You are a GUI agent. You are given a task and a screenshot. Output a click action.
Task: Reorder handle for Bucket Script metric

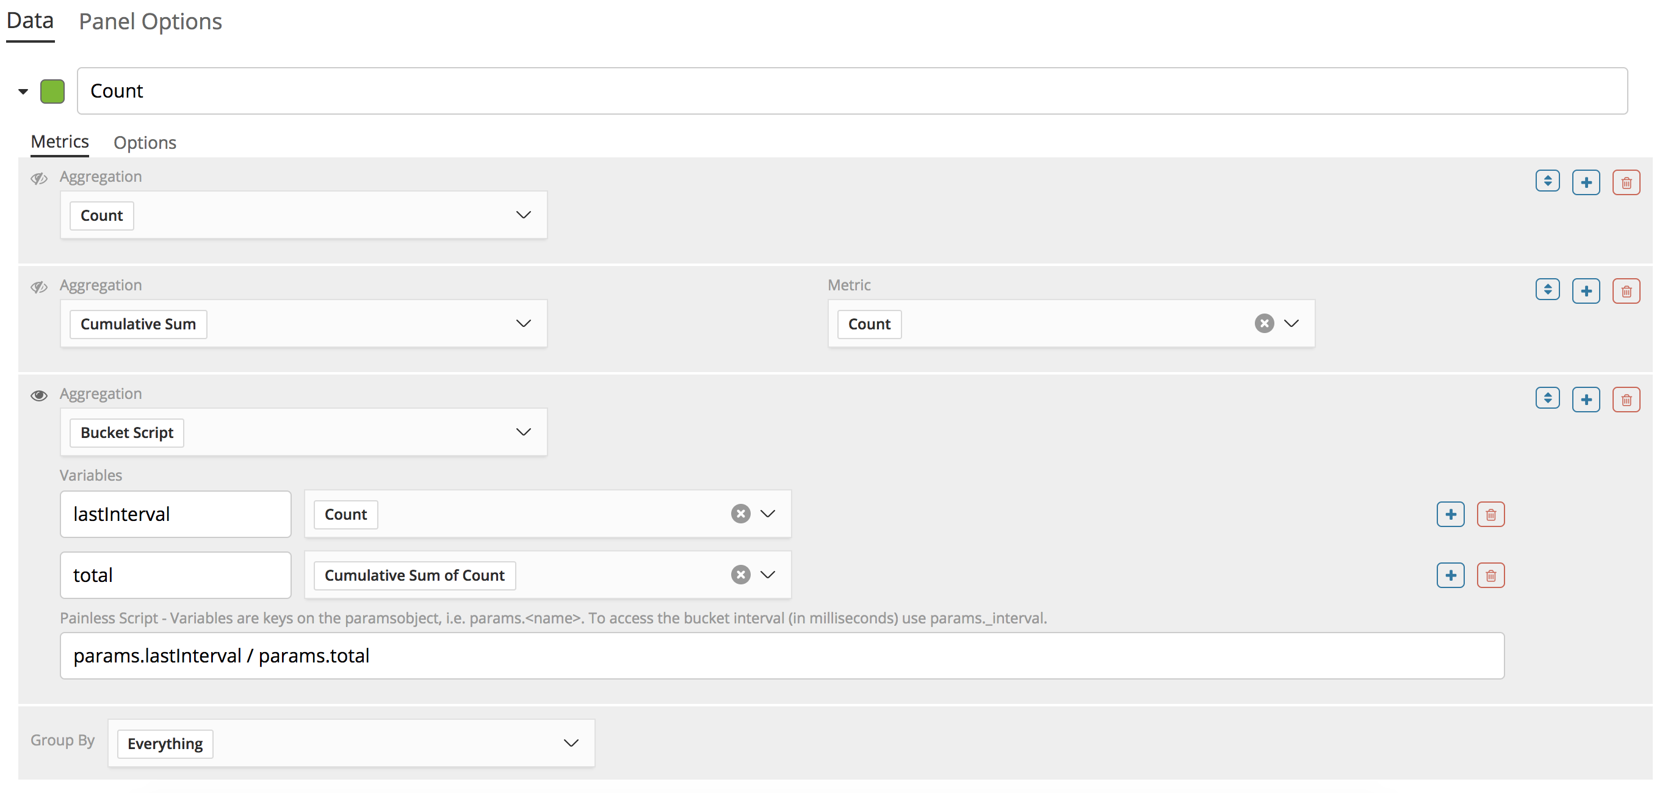coord(1547,398)
